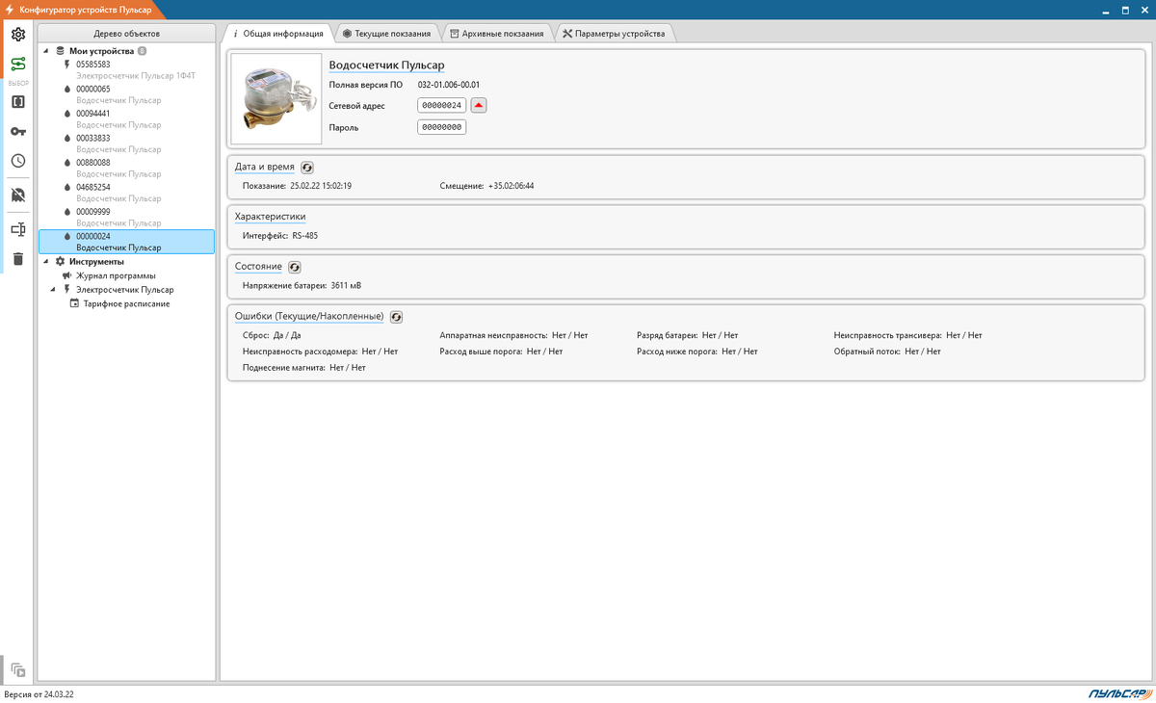Click the Поднесение магнита entry
Screen dimensions: 1156x703
tap(304, 368)
